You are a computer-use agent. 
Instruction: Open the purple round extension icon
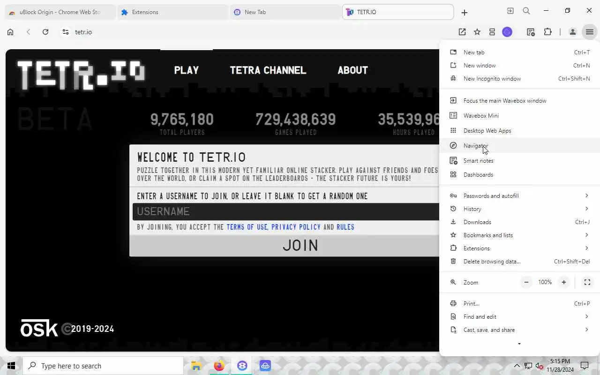pyautogui.click(x=507, y=32)
